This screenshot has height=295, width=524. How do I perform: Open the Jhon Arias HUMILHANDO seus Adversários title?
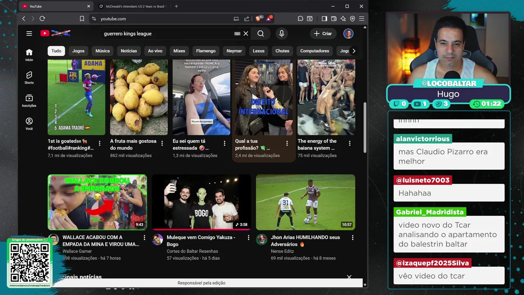tap(305, 241)
